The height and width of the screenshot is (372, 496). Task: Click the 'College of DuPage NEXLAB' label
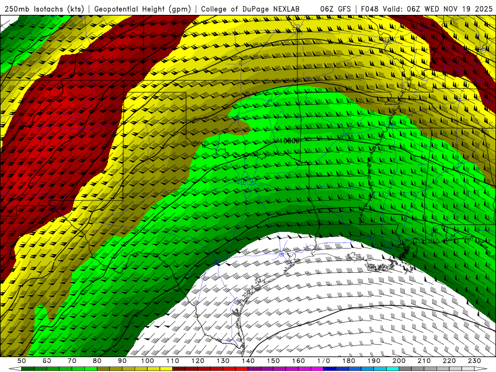coord(250,9)
